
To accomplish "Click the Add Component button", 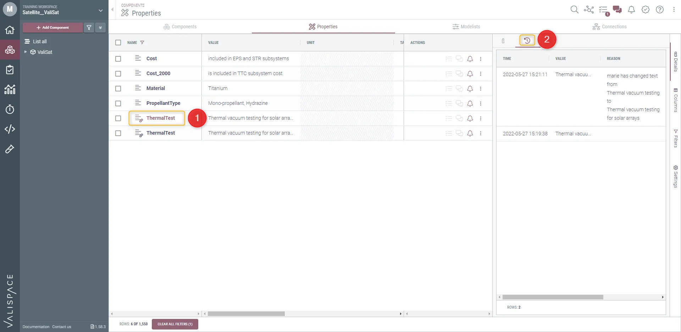I will coord(53,27).
